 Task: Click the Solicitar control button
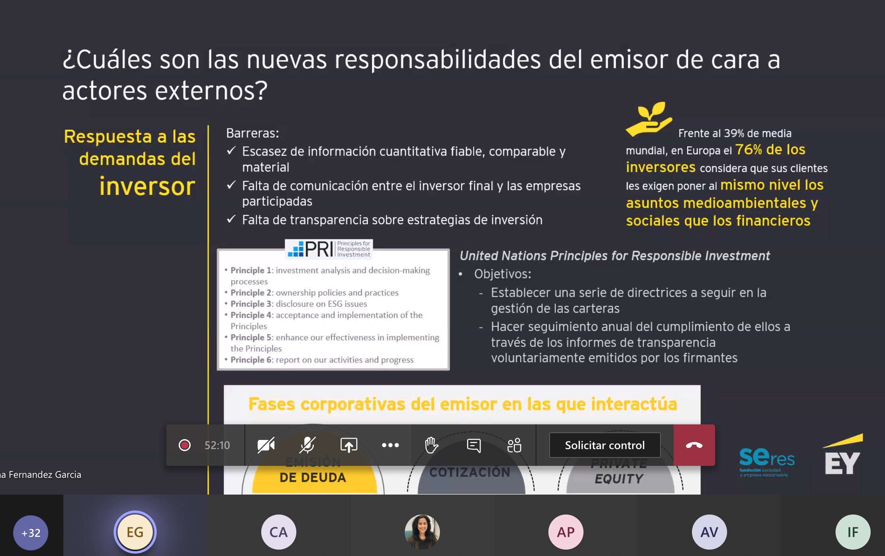coord(605,445)
